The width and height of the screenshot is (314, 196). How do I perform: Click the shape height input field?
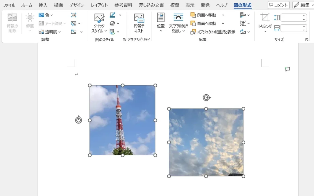click(291, 18)
